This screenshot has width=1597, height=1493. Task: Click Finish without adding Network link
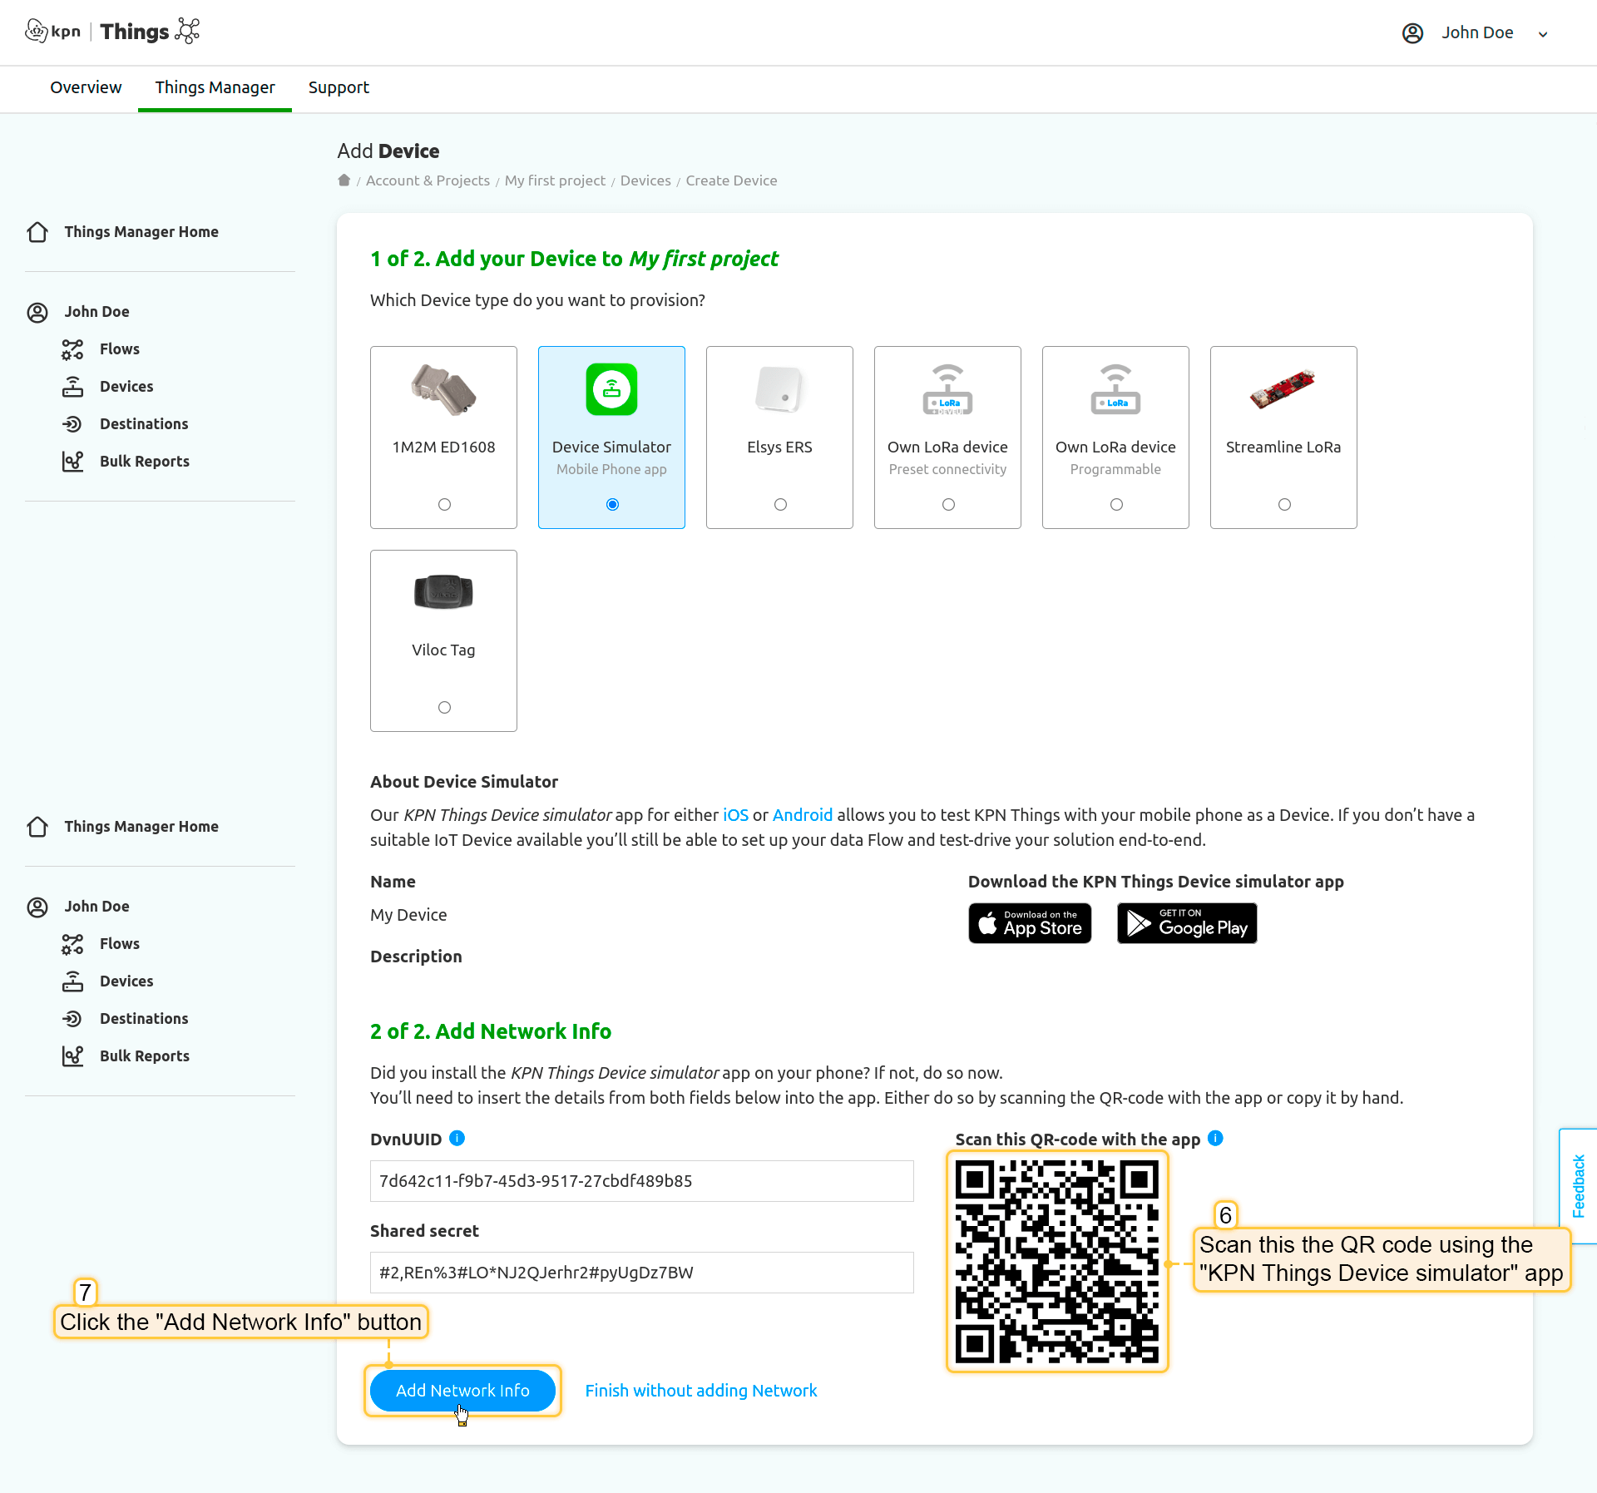[x=700, y=1391]
